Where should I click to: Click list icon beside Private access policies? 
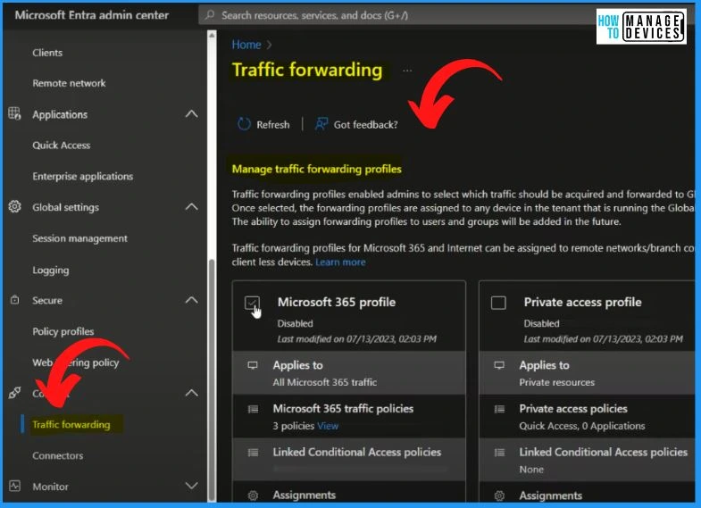click(x=499, y=409)
